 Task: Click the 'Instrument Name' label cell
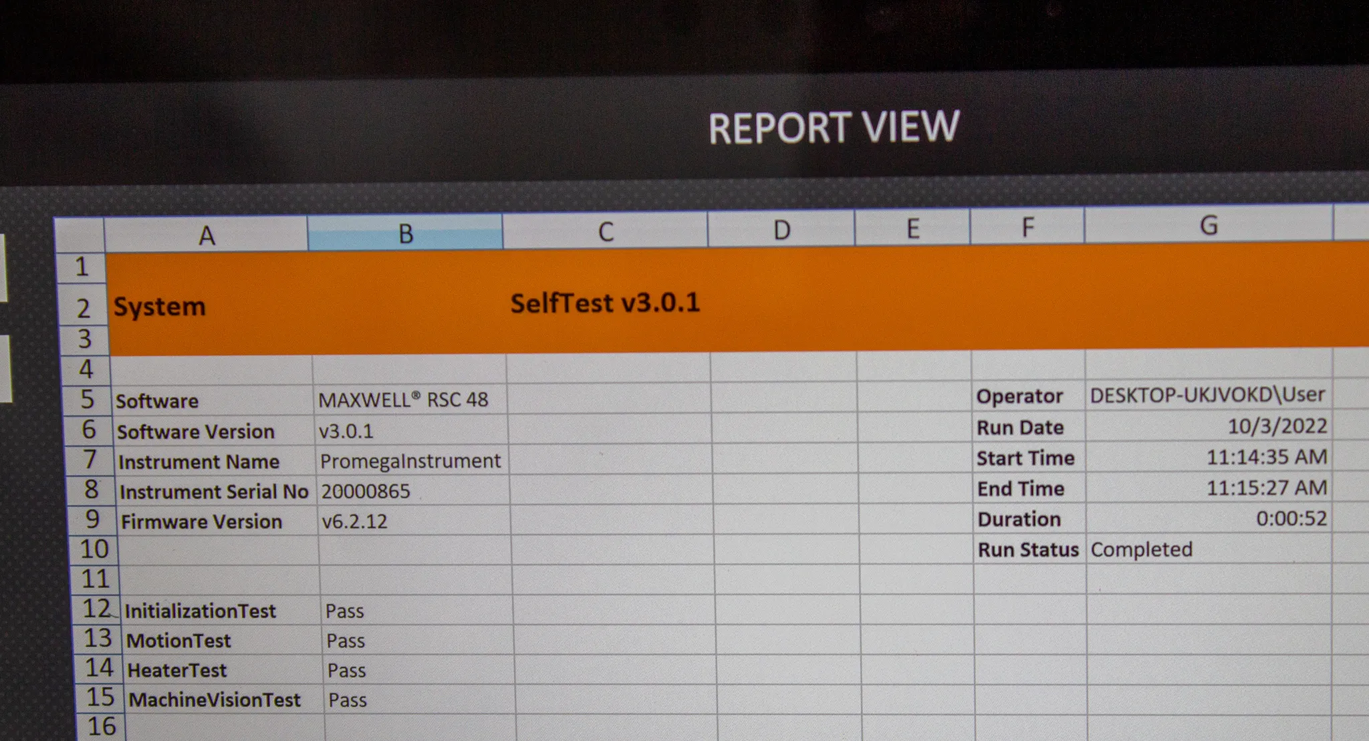(214, 462)
